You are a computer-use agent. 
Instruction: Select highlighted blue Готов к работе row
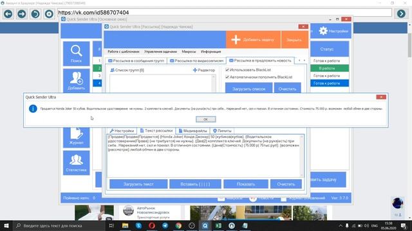click(330, 83)
